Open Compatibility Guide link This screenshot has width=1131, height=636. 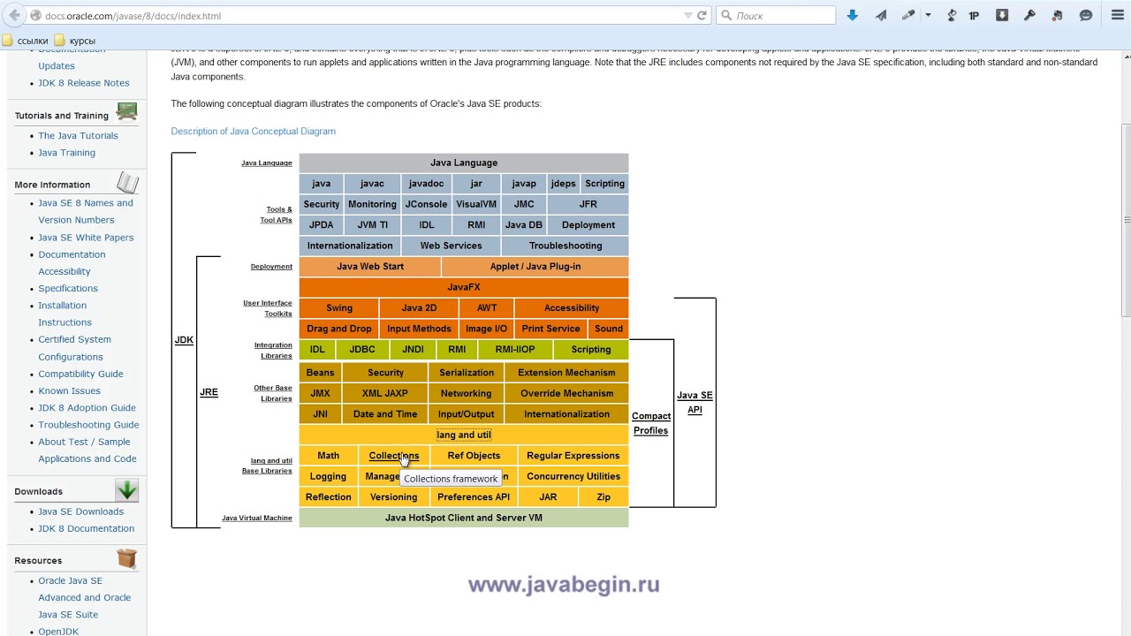80,374
